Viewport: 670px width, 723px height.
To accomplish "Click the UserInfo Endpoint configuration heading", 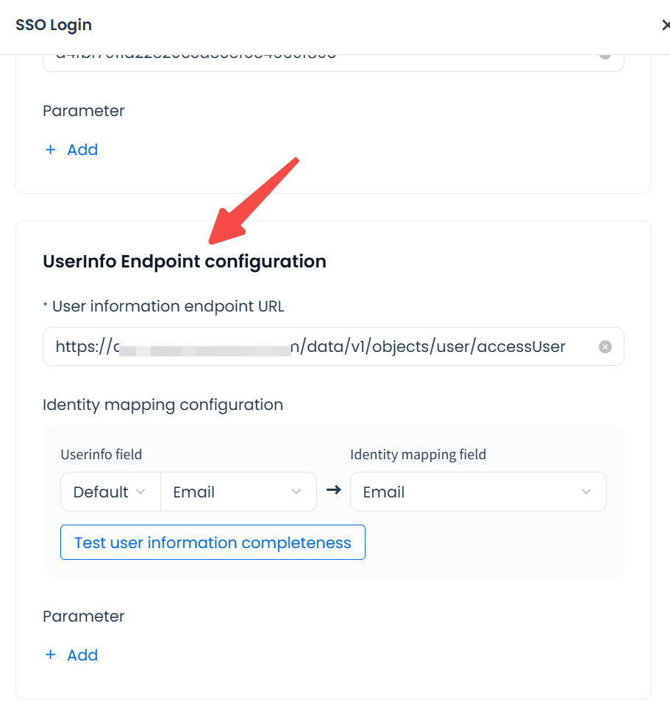I will pyautogui.click(x=185, y=261).
